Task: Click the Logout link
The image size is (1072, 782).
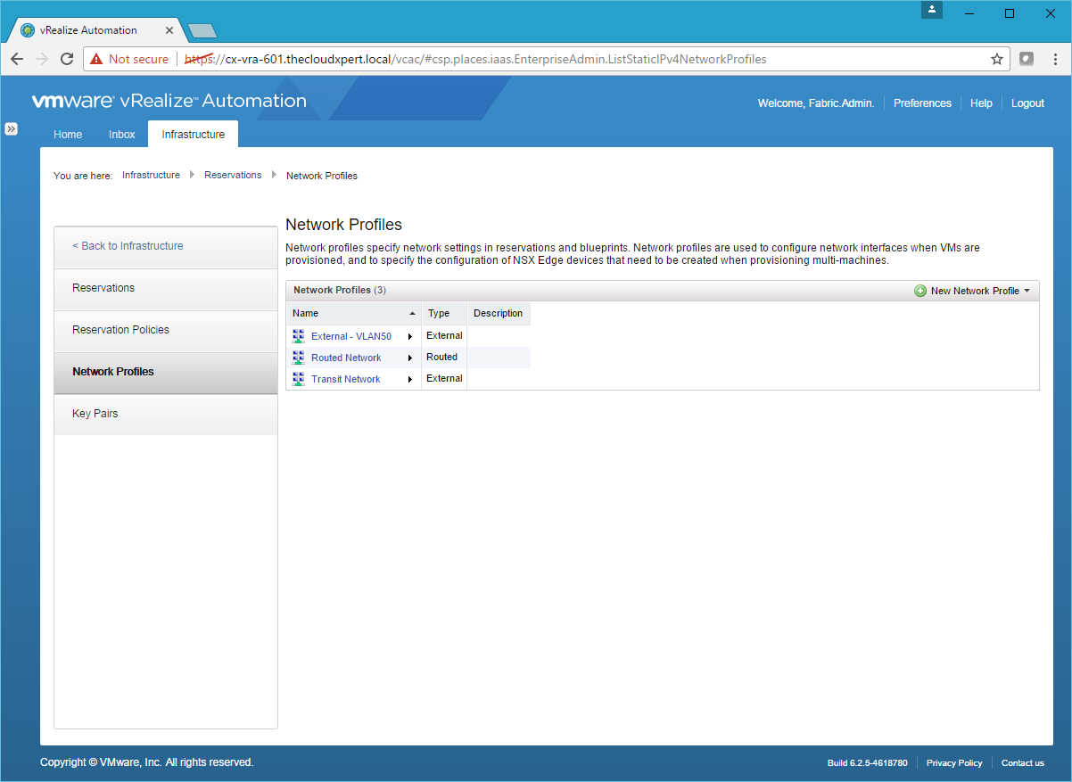Action: (1027, 103)
